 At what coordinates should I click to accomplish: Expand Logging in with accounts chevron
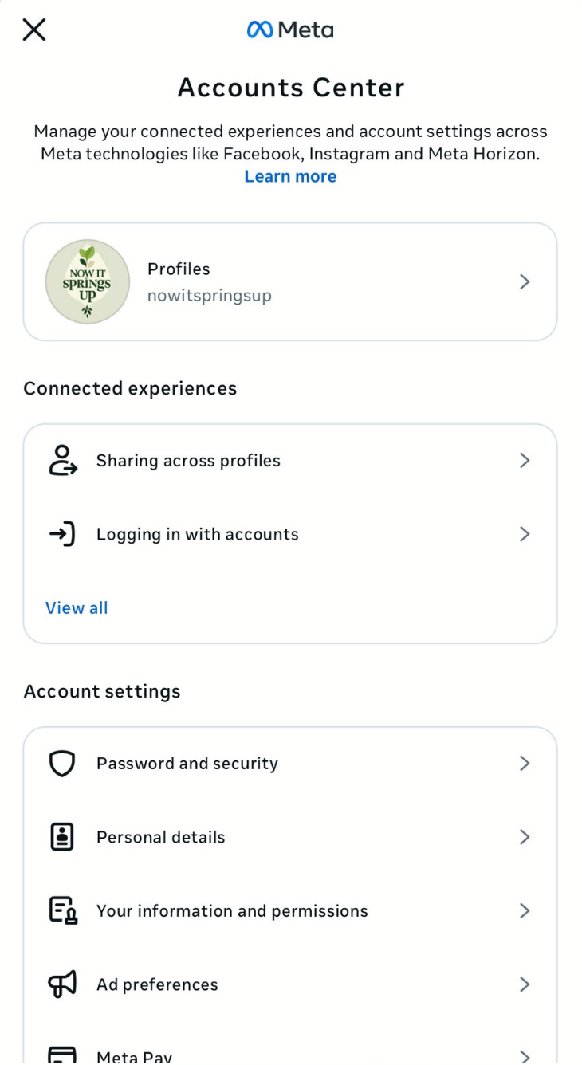(x=525, y=534)
